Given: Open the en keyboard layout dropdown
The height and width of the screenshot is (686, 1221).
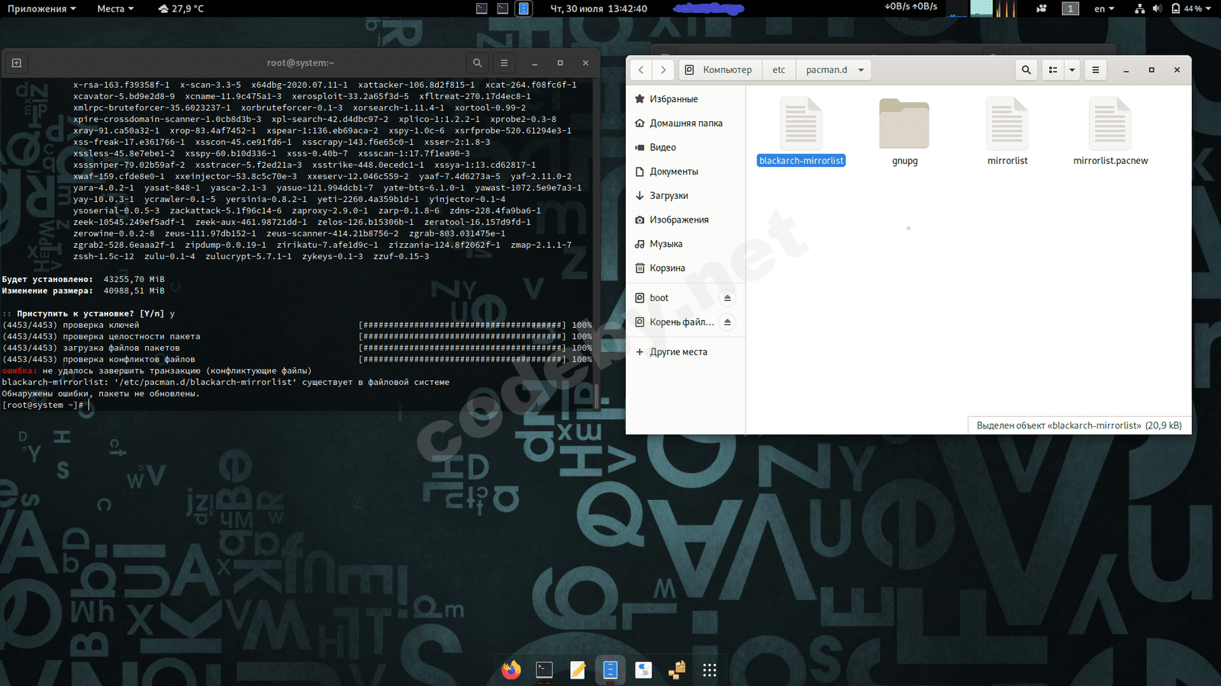Looking at the screenshot, I should coord(1103,9).
